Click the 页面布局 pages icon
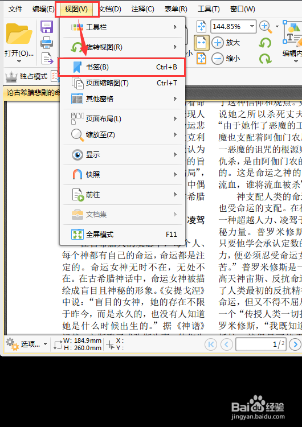The height and width of the screenshot is (427, 302). coord(77,119)
